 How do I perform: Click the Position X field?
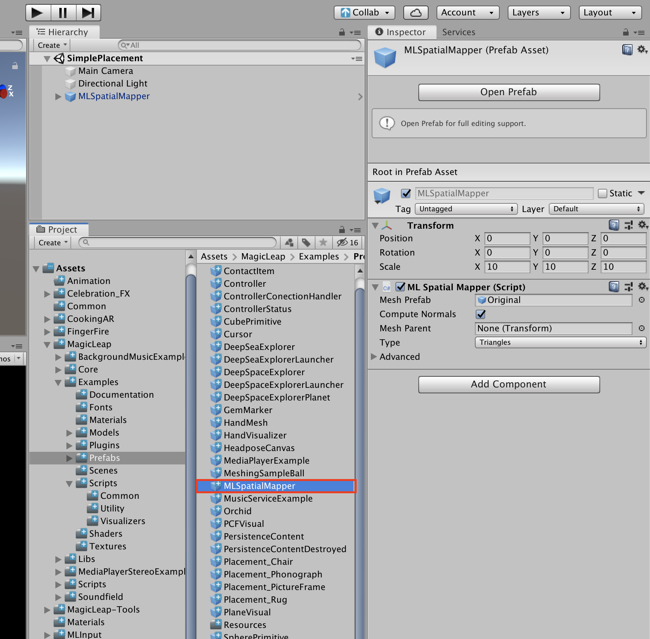click(507, 239)
